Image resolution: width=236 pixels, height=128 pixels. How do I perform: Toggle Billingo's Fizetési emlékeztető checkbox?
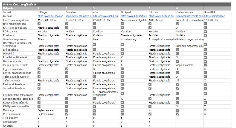tap(39, 57)
